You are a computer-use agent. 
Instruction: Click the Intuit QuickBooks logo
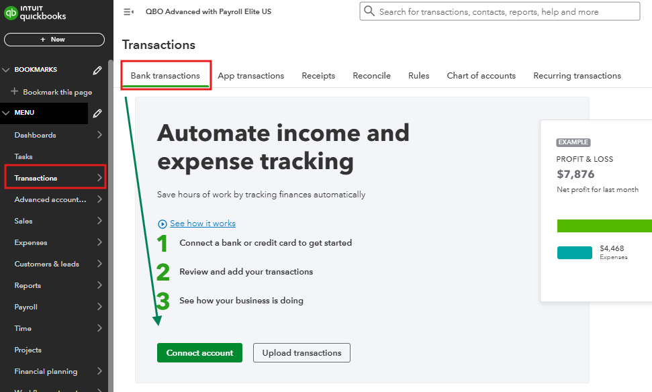coord(35,13)
